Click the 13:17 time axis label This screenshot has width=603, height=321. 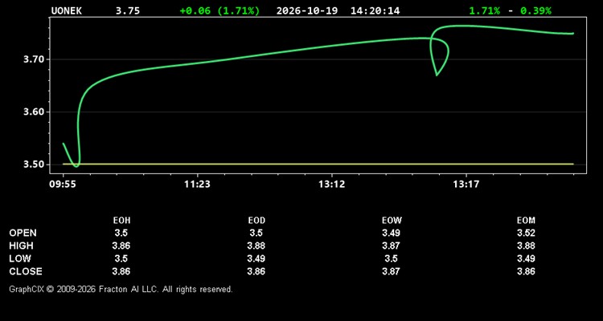click(466, 185)
